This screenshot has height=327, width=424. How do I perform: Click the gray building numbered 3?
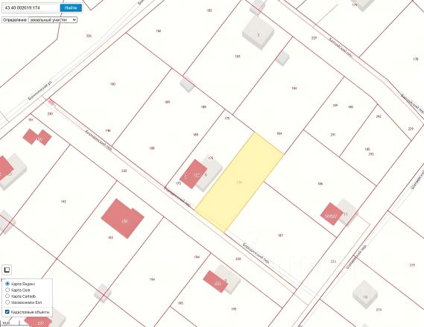[259, 33]
